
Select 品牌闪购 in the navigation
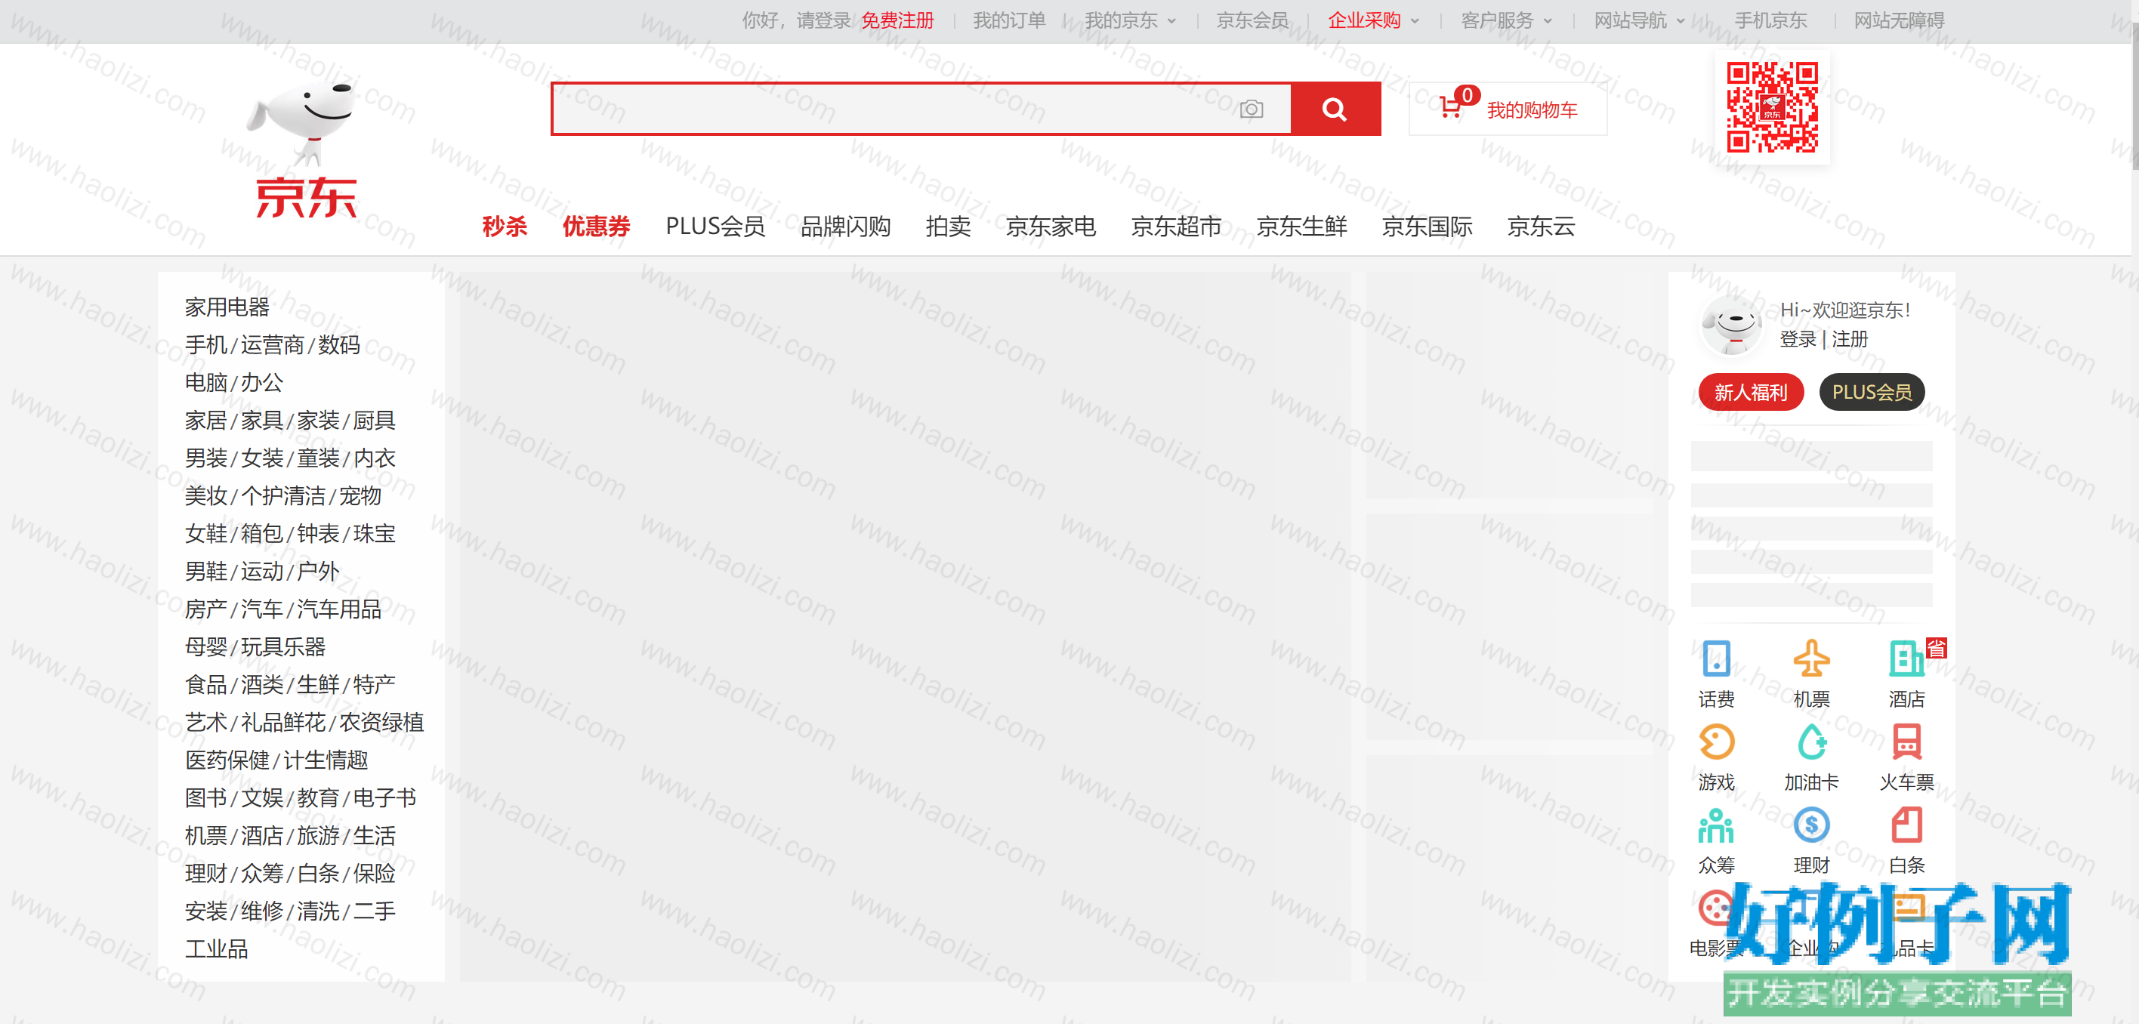[x=845, y=226]
